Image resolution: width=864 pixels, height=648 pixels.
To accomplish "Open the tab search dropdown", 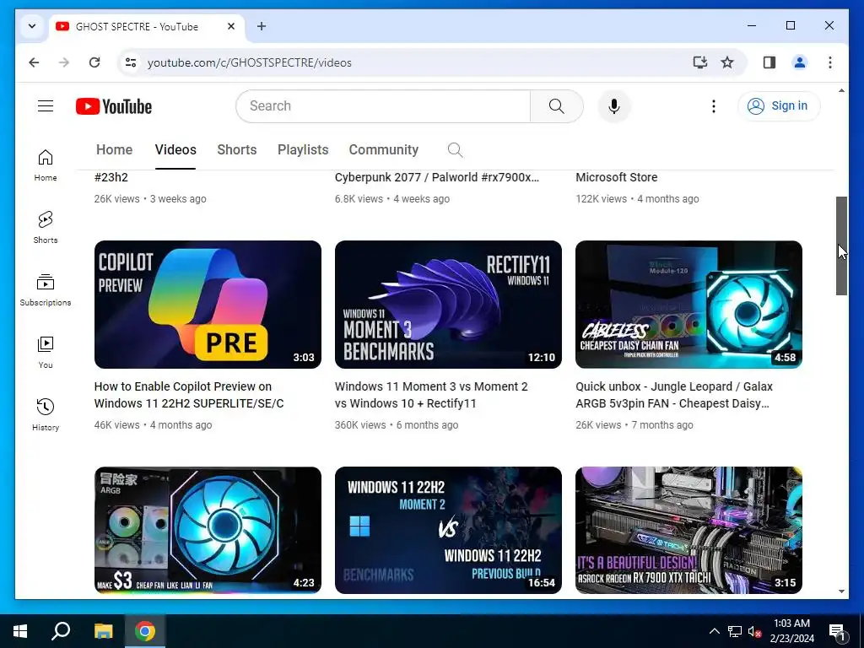I will click(x=32, y=26).
